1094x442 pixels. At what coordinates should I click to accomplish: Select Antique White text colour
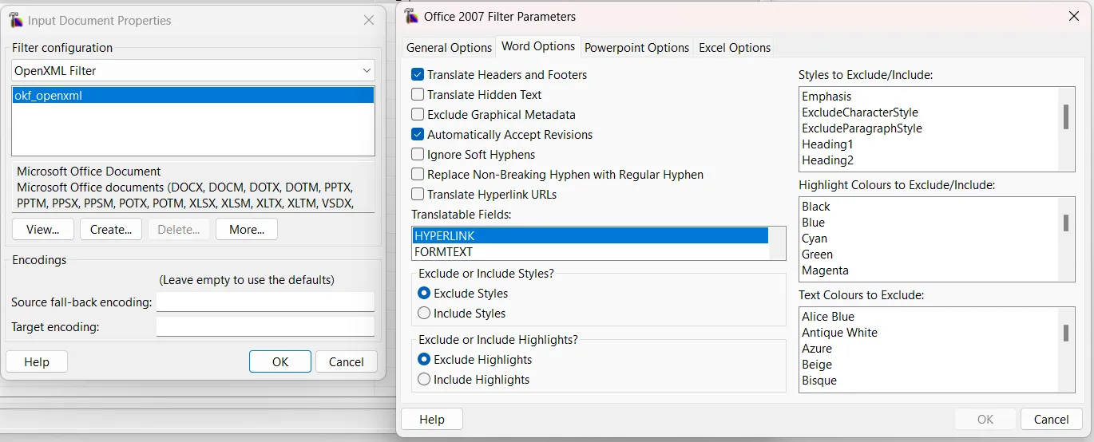coord(839,333)
